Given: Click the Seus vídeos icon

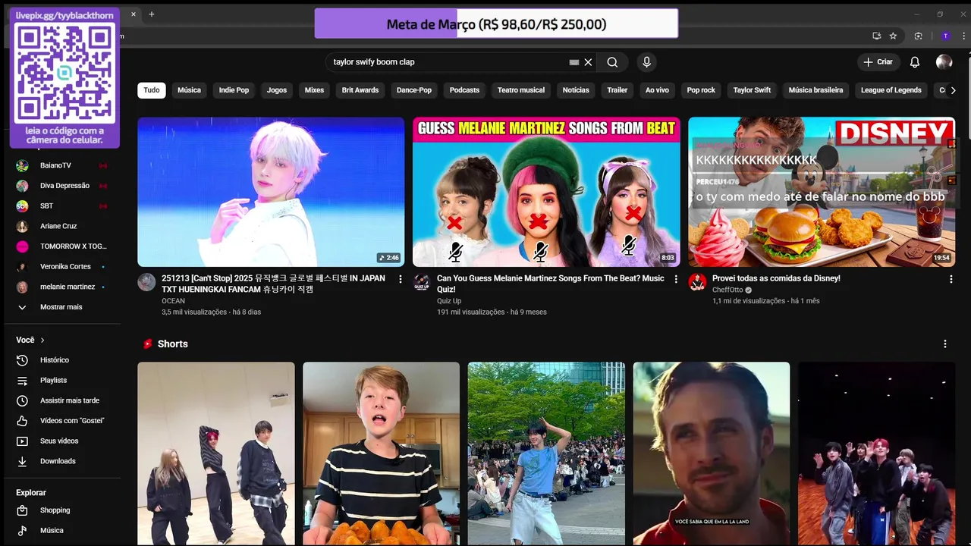Looking at the screenshot, I should point(22,441).
